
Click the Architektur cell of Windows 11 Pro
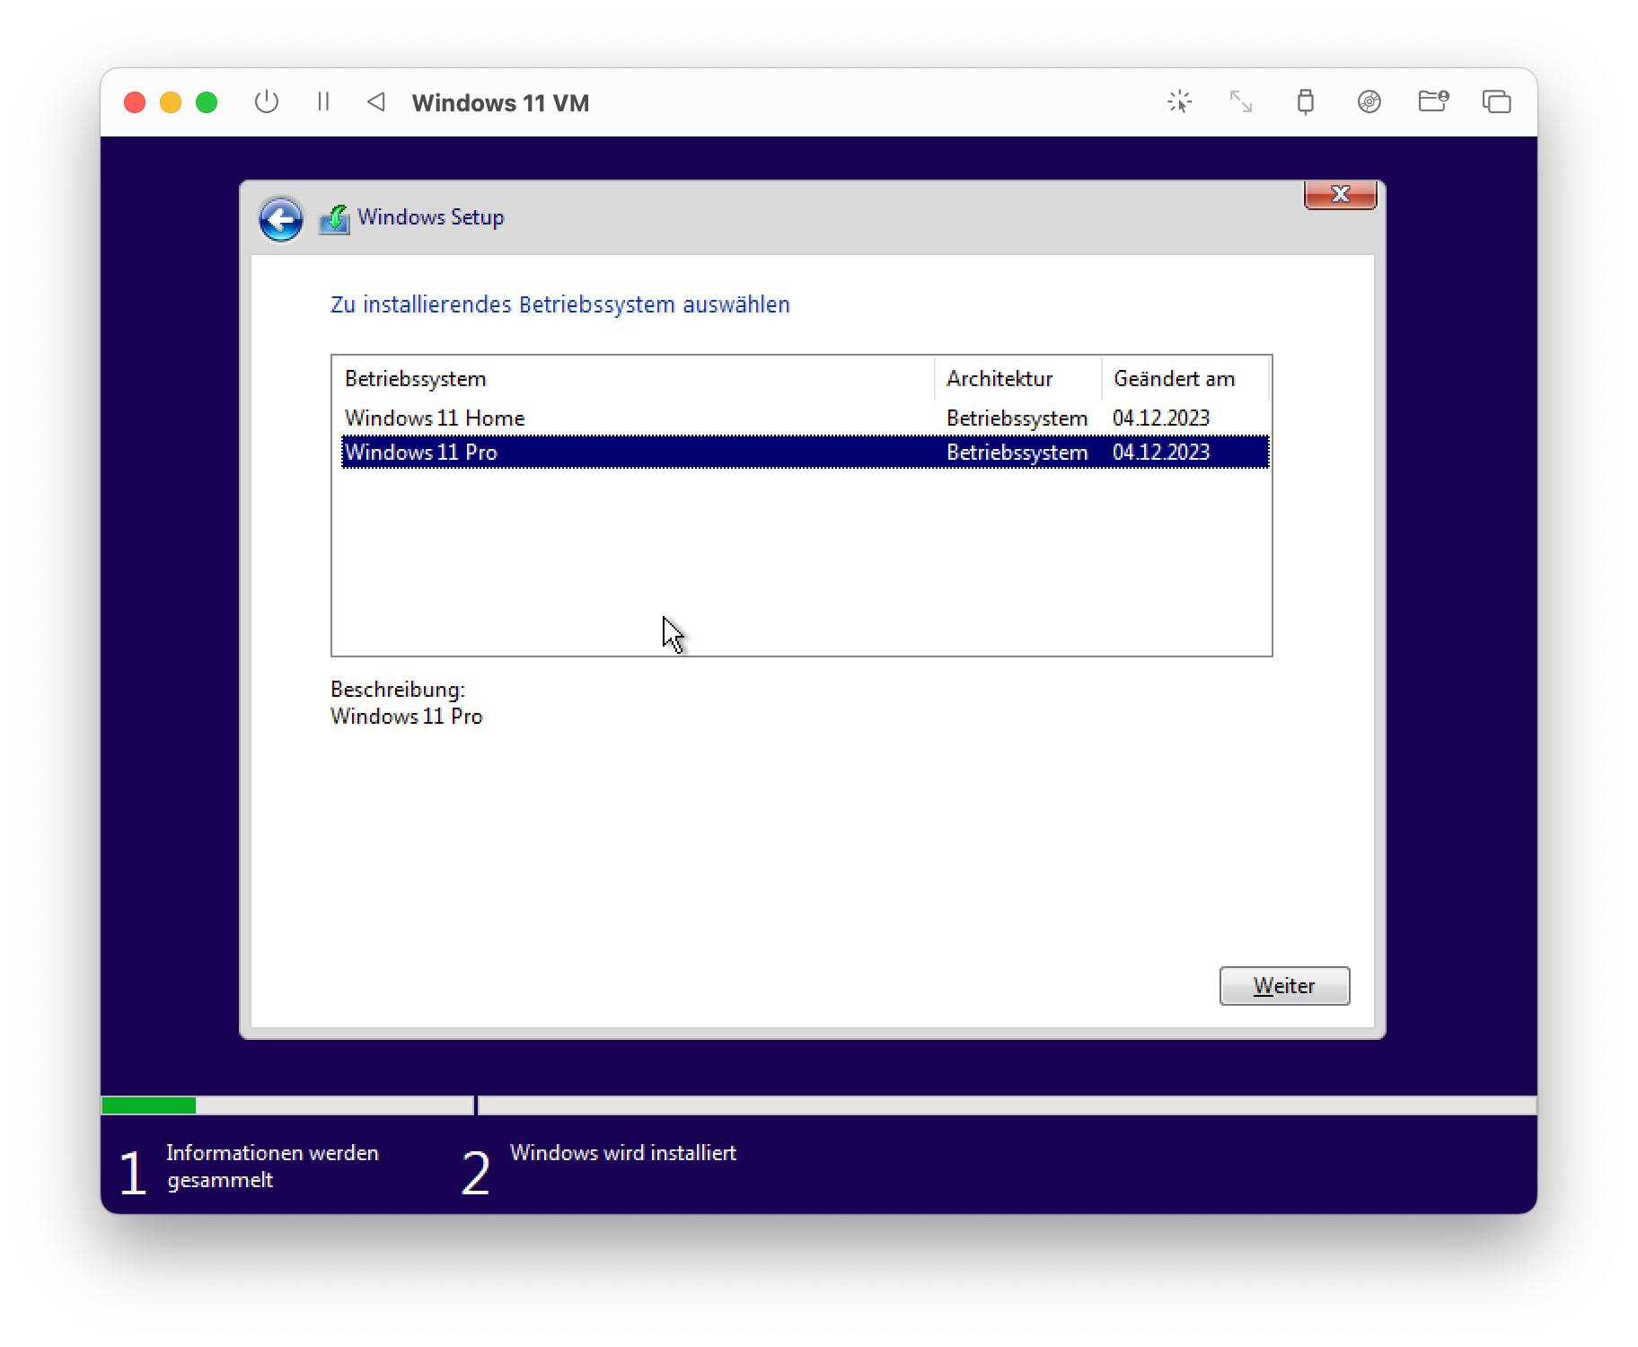[x=1017, y=453]
